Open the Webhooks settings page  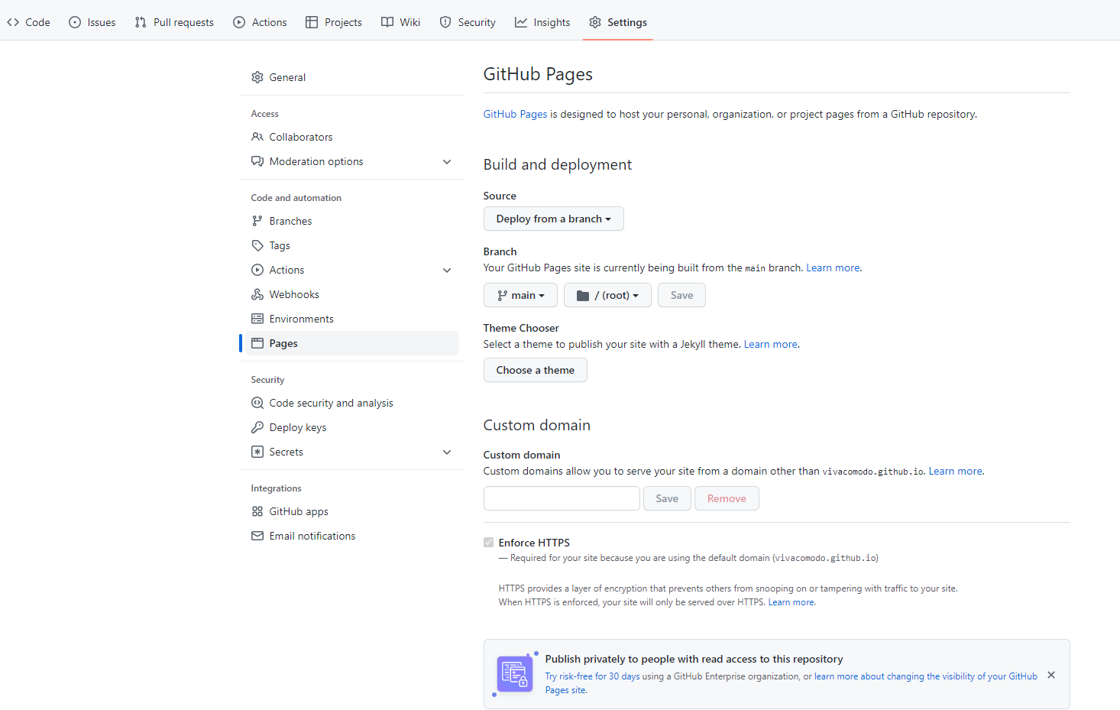352,294
